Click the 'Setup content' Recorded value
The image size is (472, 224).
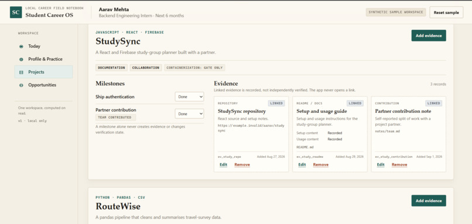[335, 133]
